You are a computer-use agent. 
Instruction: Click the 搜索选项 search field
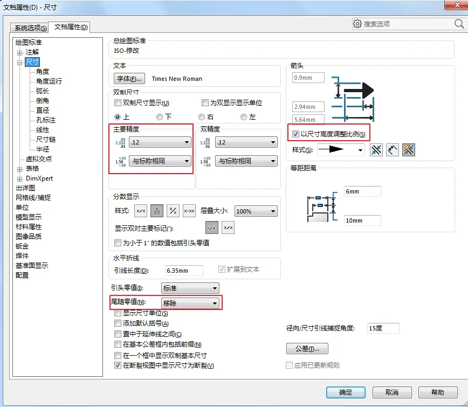pyautogui.click(x=408, y=24)
